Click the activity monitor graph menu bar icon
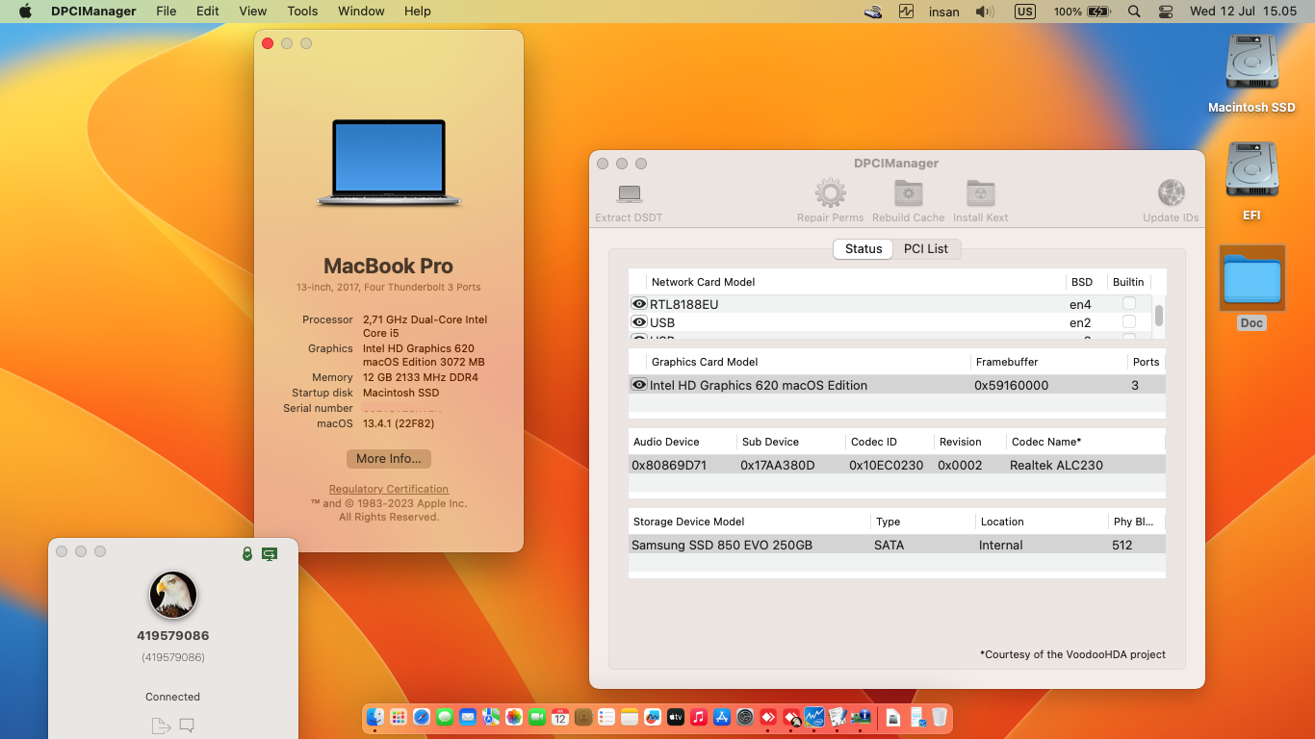 coord(906,12)
